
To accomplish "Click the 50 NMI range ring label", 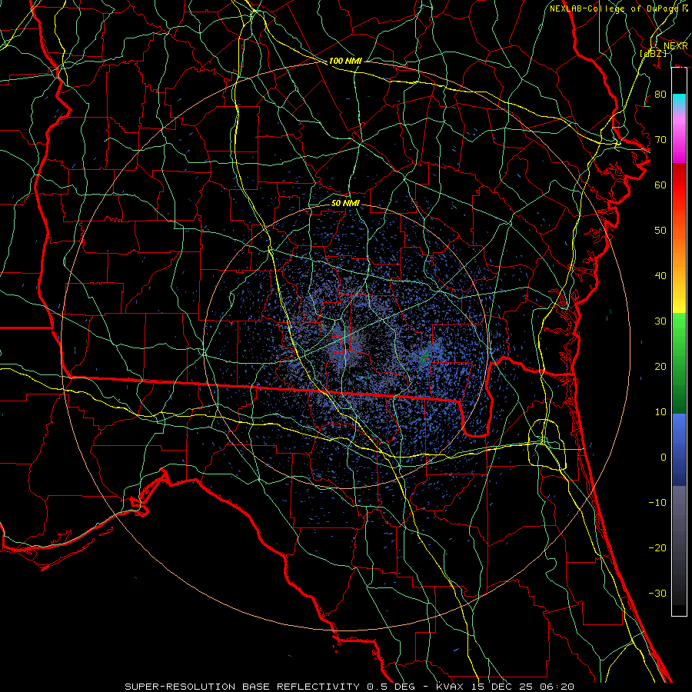I will coord(345,203).
